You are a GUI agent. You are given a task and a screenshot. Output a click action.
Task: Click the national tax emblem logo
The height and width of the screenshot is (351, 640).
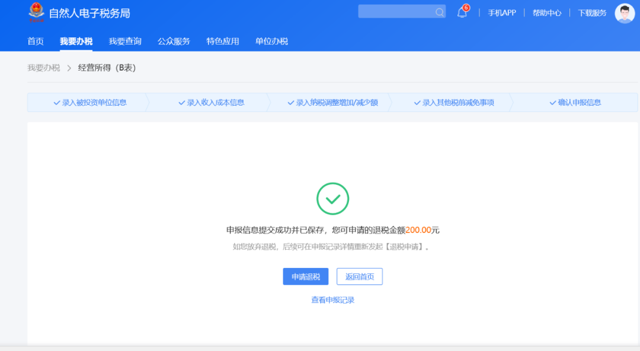coord(34,12)
